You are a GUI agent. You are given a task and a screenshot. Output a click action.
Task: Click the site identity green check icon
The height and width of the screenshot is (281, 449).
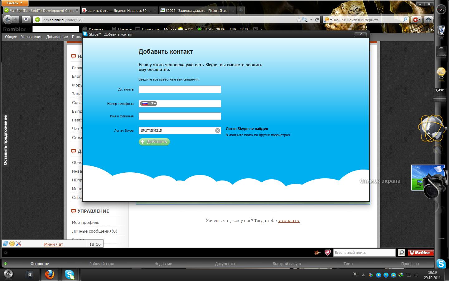pyautogui.click(x=37, y=20)
